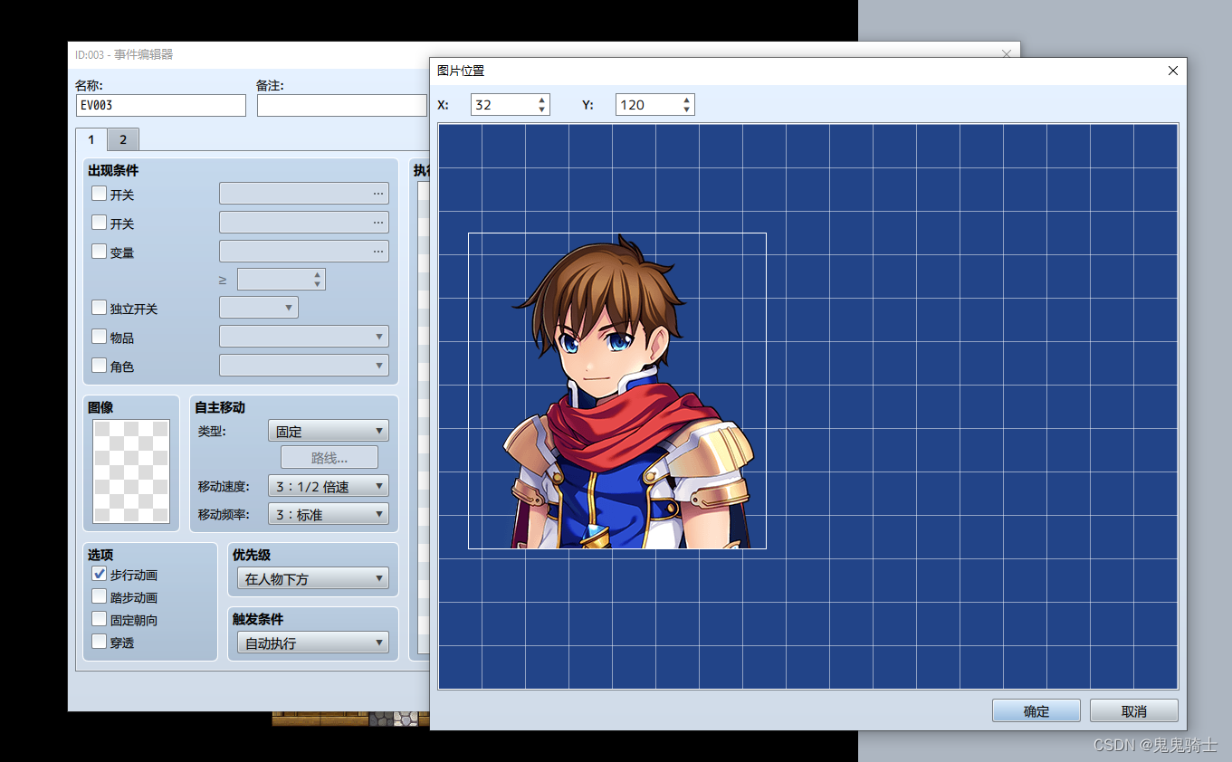Switch to event page tab 2
The width and height of the screenshot is (1232, 762).
point(123,139)
